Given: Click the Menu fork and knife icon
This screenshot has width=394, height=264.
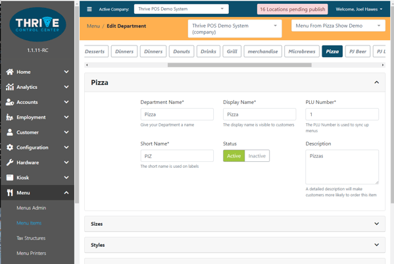Looking at the screenshot, I should point(10,193).
